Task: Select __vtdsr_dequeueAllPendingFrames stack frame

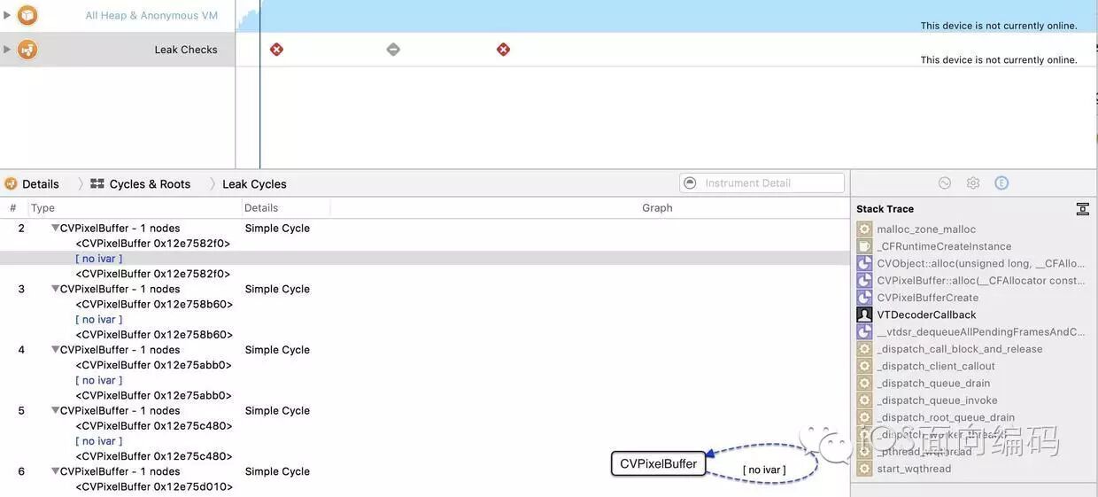Action: (981, 332)
